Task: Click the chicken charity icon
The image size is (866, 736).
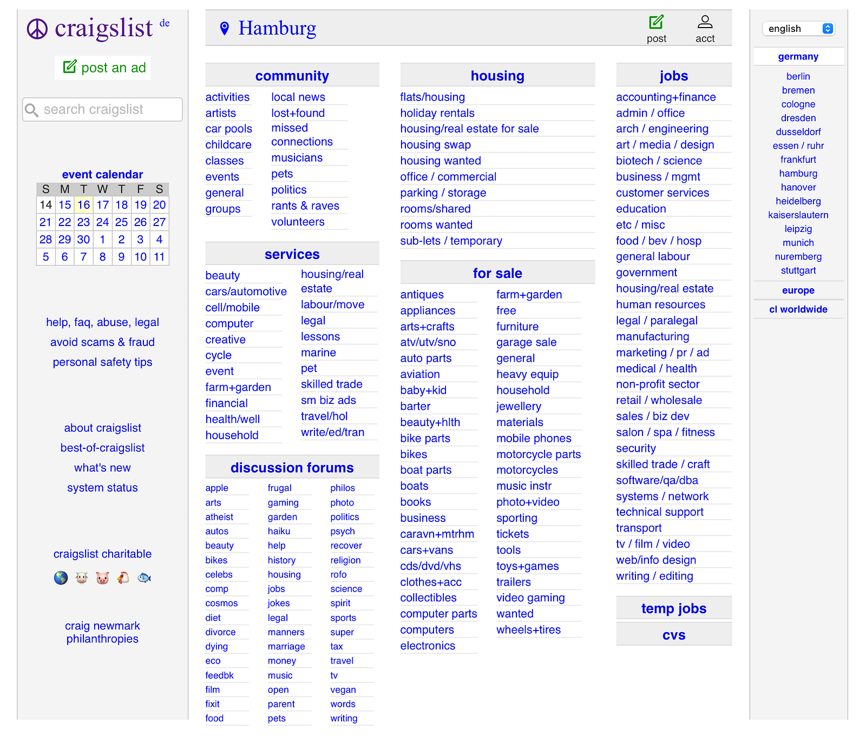Action: [x=123, y=578]
